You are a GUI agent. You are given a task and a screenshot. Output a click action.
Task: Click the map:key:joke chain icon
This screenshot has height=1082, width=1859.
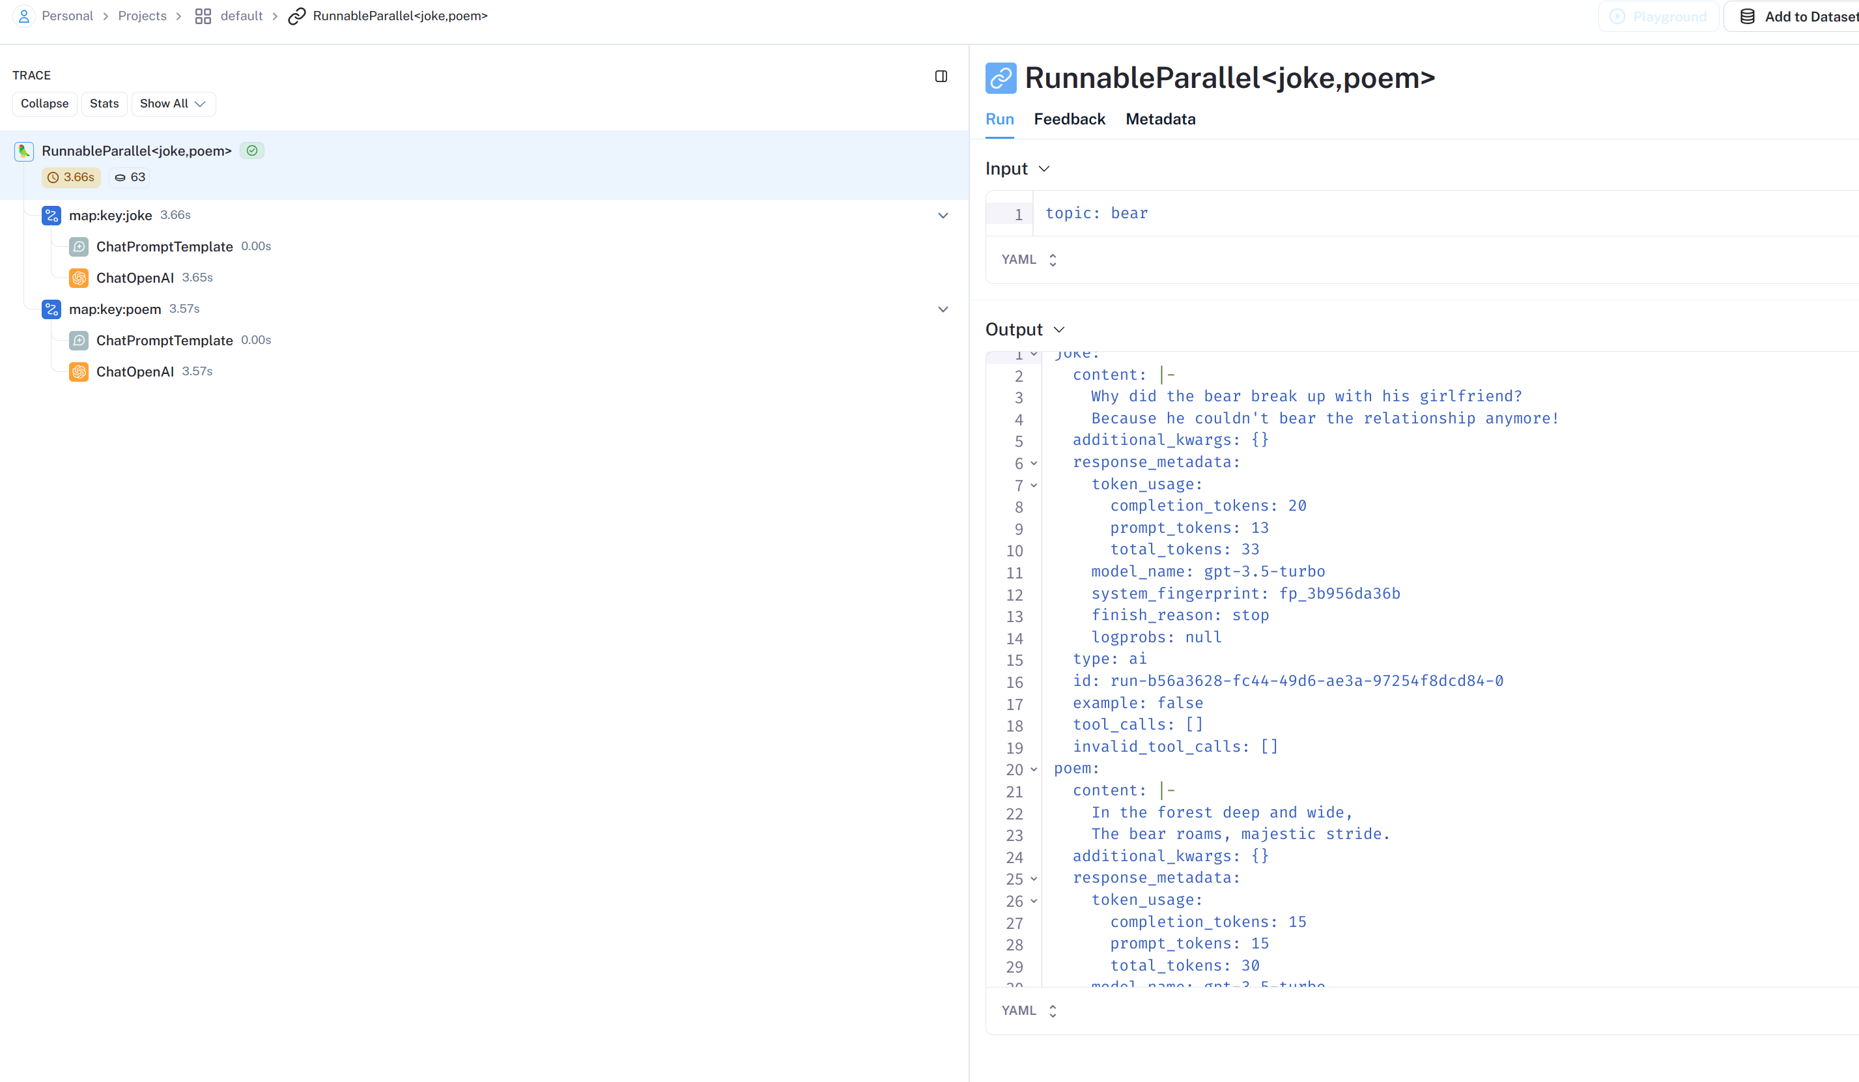51,216
